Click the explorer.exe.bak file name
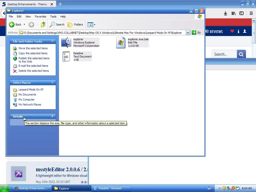The height and width of the screenshot is (192, 256). tap(138, 39)
